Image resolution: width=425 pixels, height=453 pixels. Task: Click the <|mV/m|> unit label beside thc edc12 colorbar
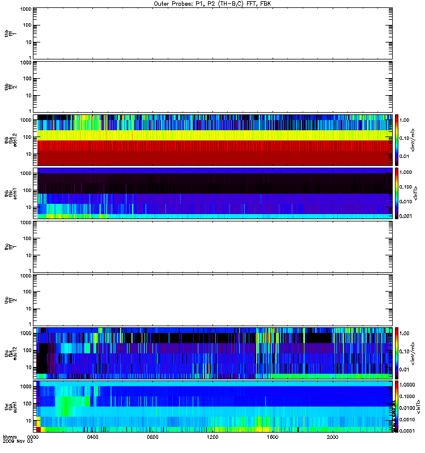pos(413,353)
